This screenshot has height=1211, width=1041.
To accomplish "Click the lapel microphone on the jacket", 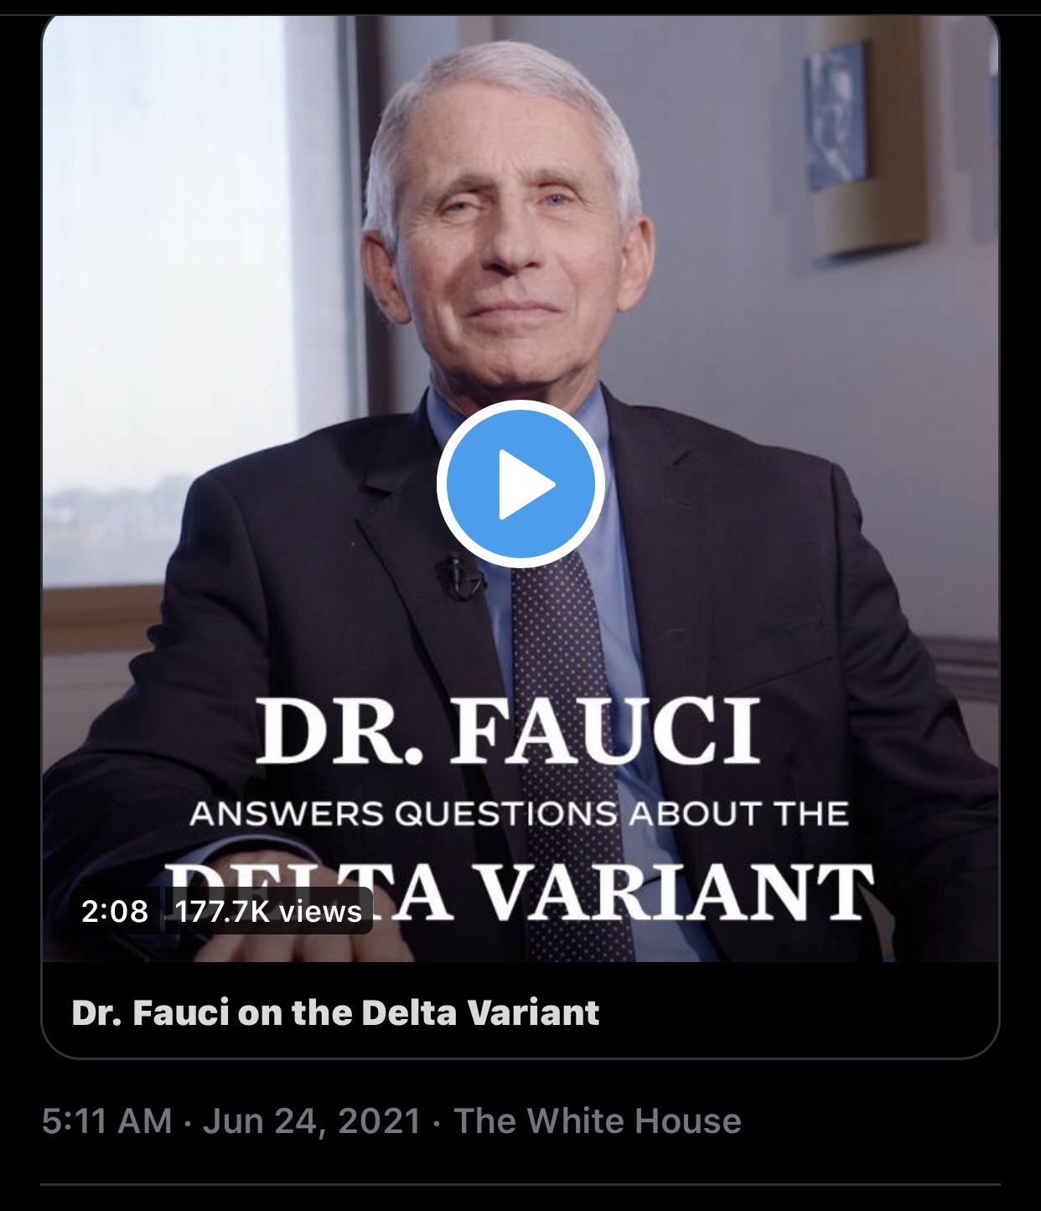I will coord(458,578).
